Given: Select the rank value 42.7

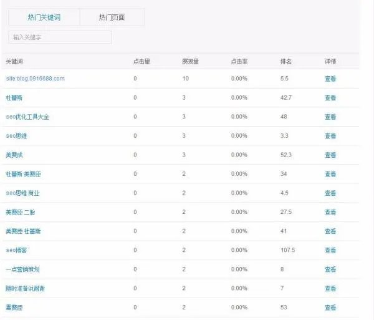Looking at the screenshot, I should tap(286, 97).
